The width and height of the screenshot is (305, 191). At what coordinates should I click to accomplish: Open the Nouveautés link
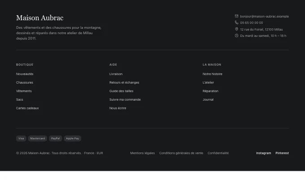click(25, 74)
